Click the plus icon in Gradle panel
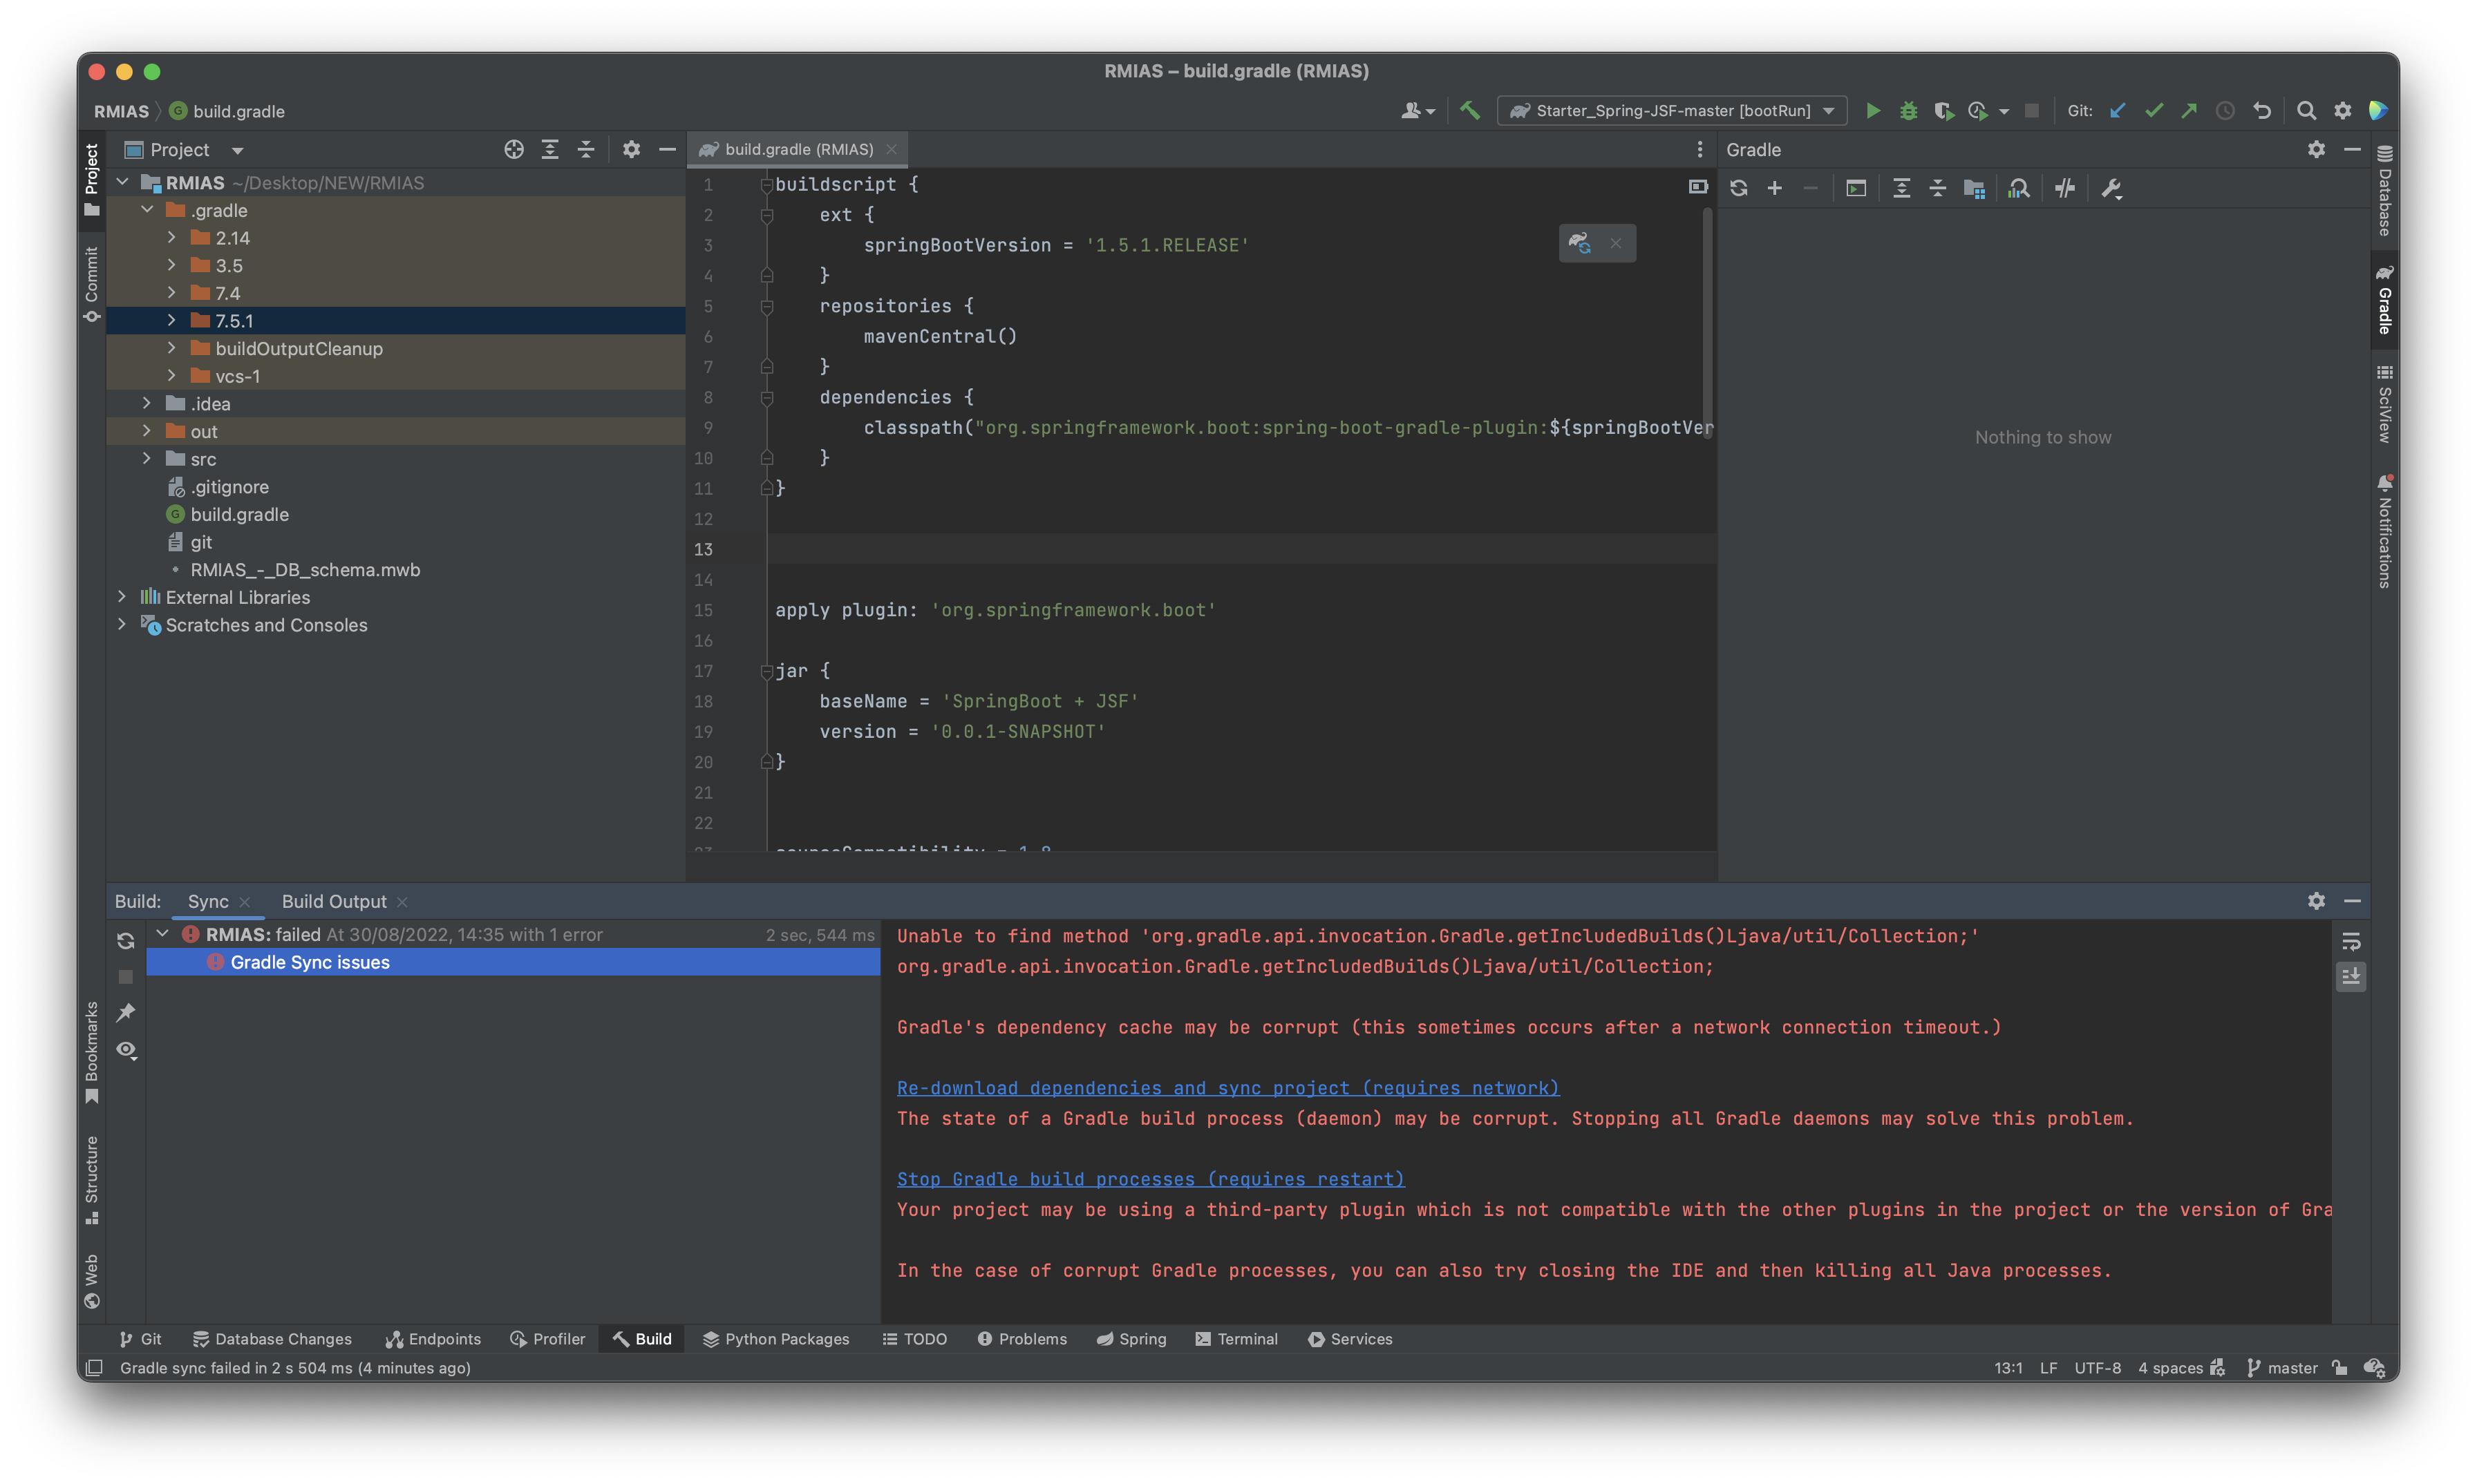 coord(1775,188)
